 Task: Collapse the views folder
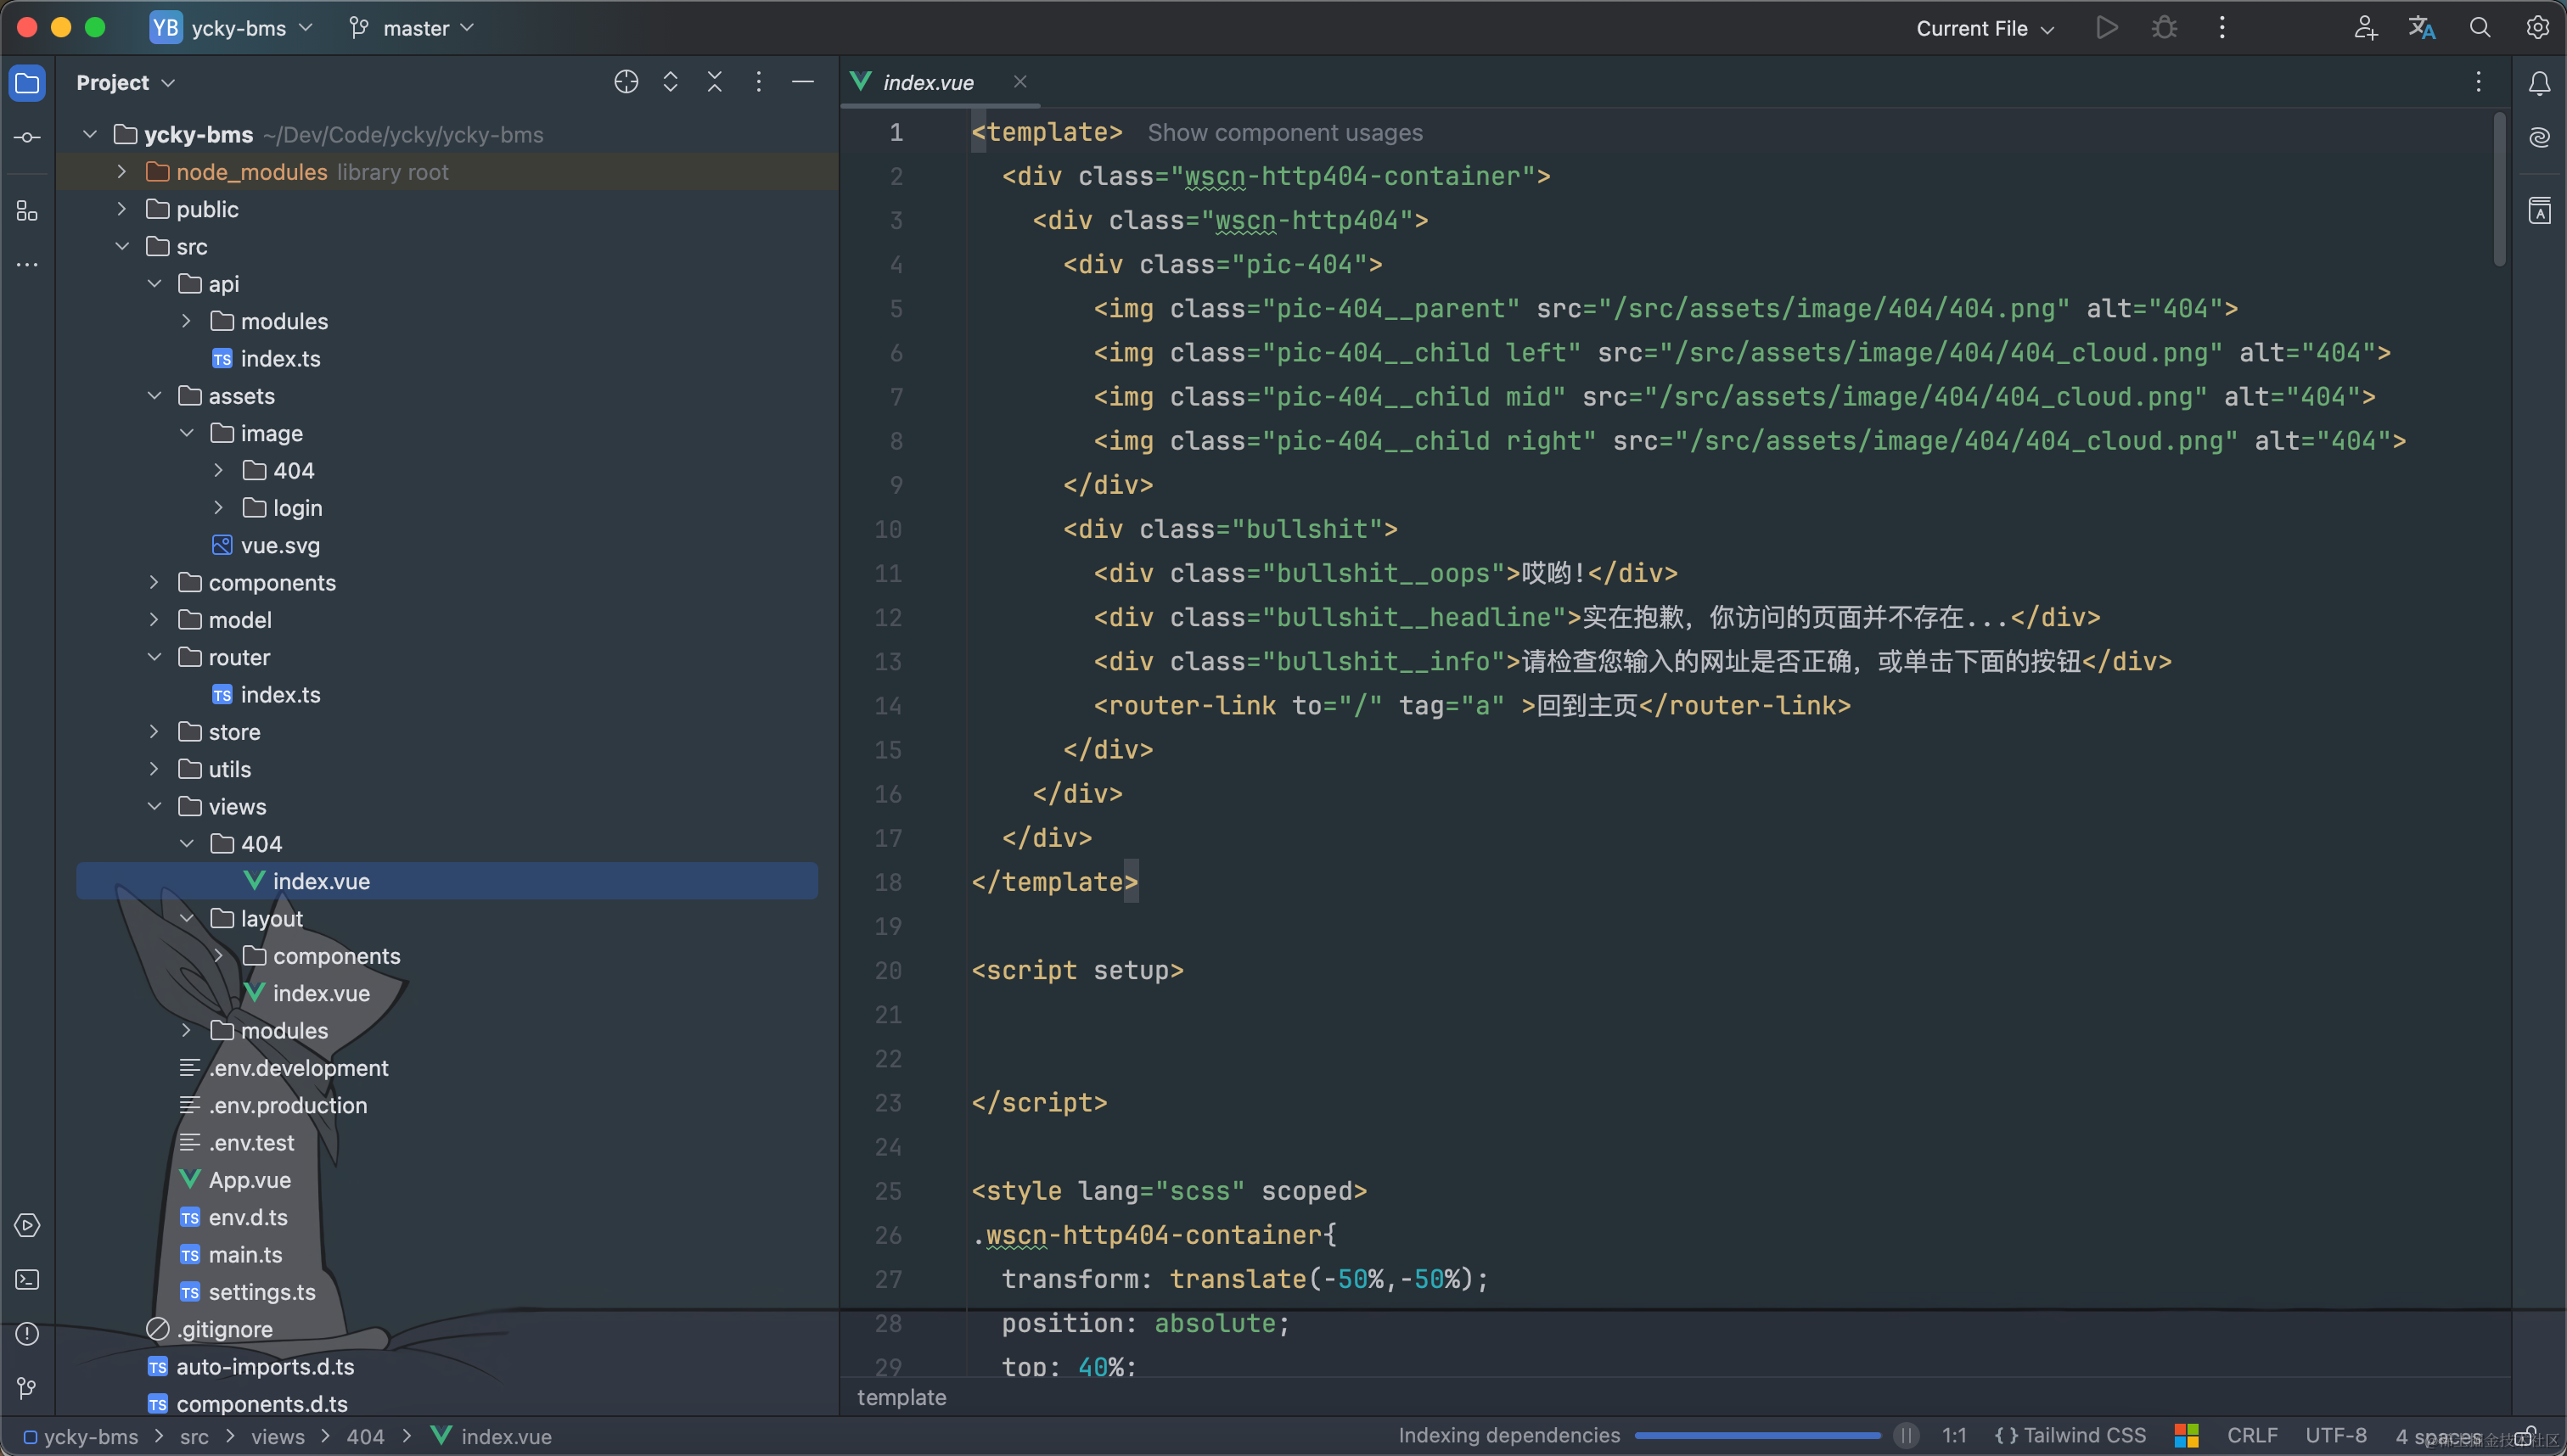point(154,806)
